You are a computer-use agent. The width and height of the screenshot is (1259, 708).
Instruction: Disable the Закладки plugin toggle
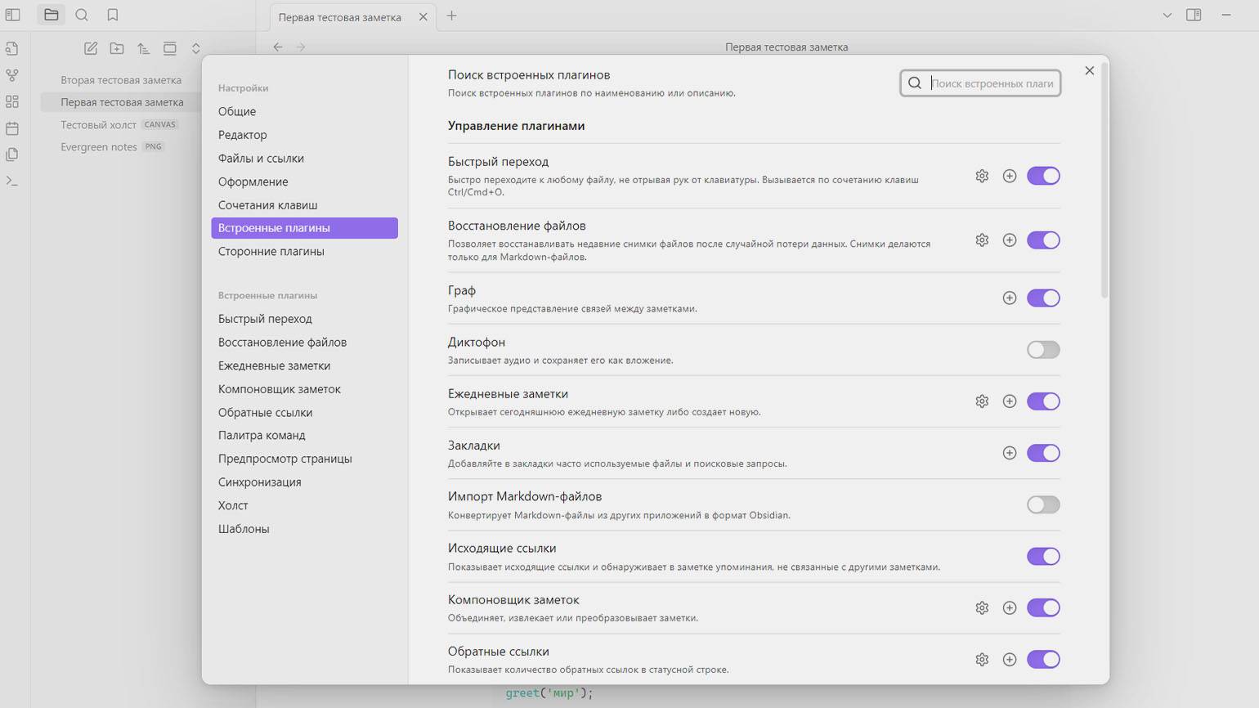click(x=1043, y=453)
